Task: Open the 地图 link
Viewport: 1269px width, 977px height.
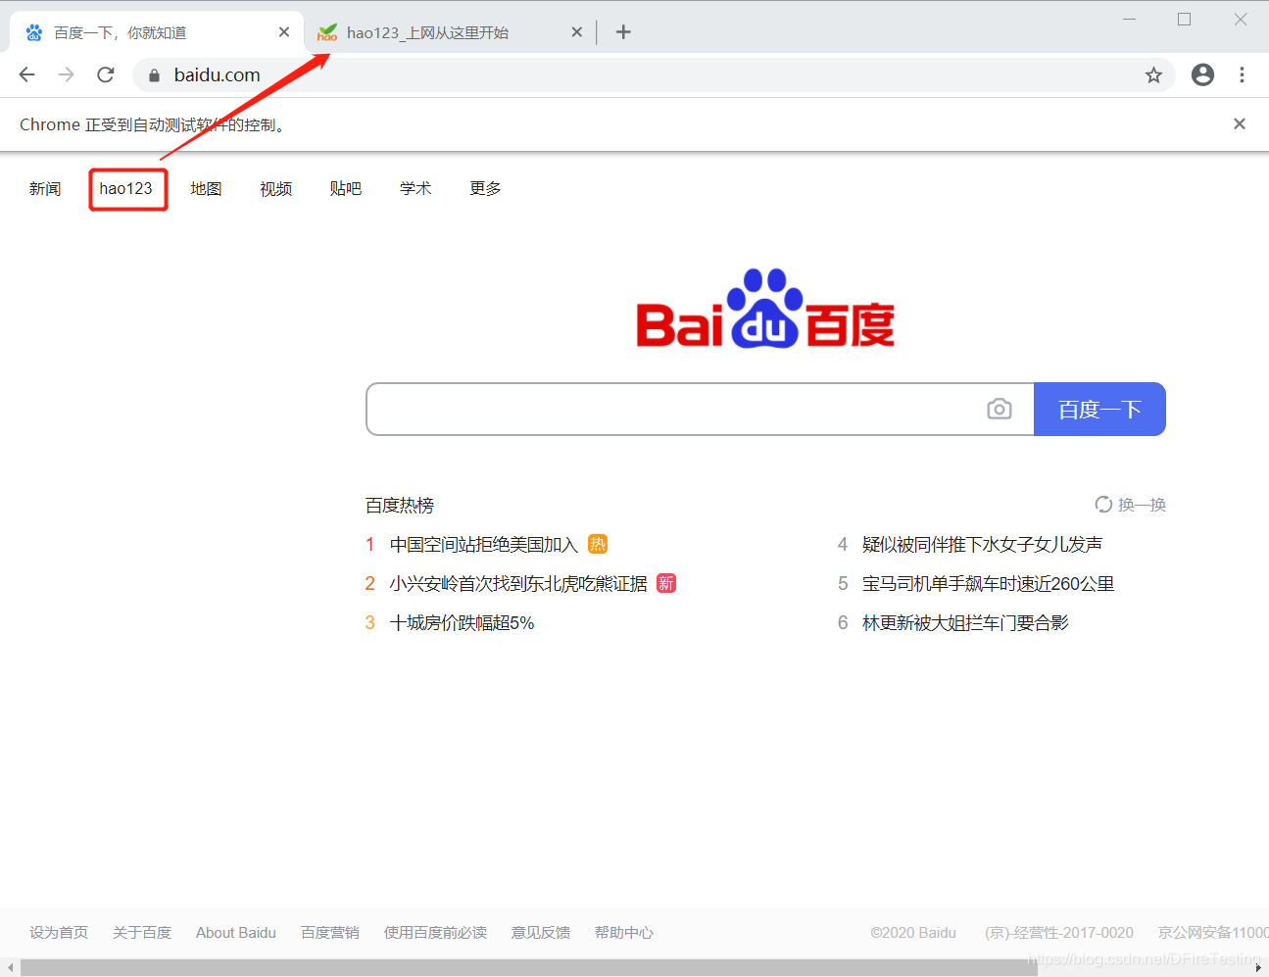Action: (206, 189)
